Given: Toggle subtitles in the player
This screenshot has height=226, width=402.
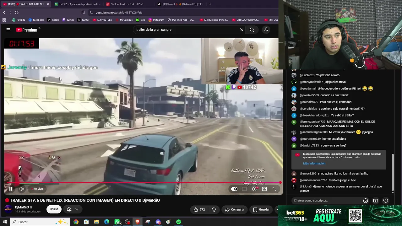Looking at the screenshot, I should [x=244, y=189].
